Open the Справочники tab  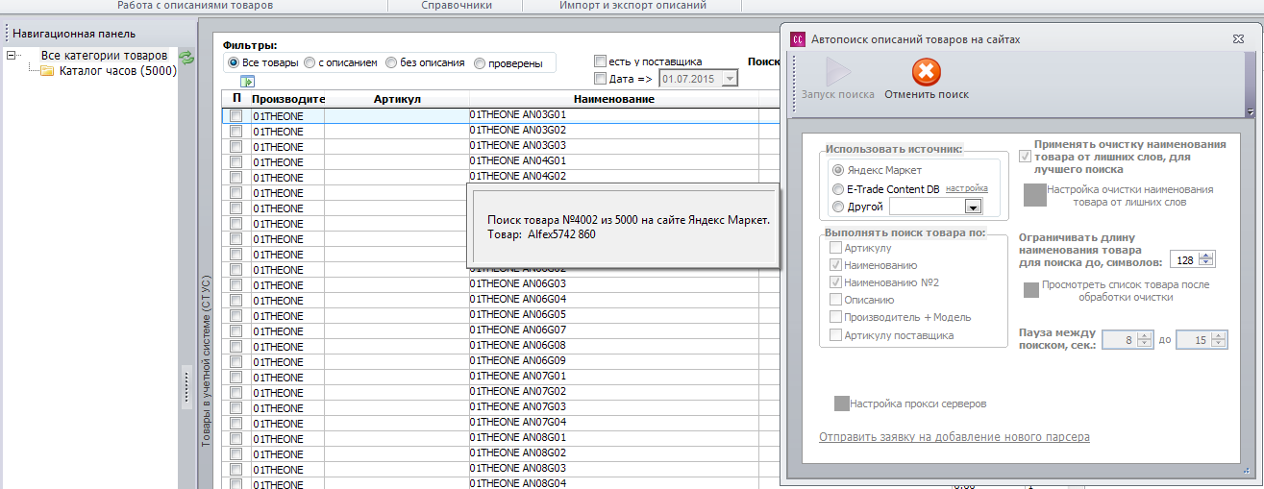tap(457, 5)
